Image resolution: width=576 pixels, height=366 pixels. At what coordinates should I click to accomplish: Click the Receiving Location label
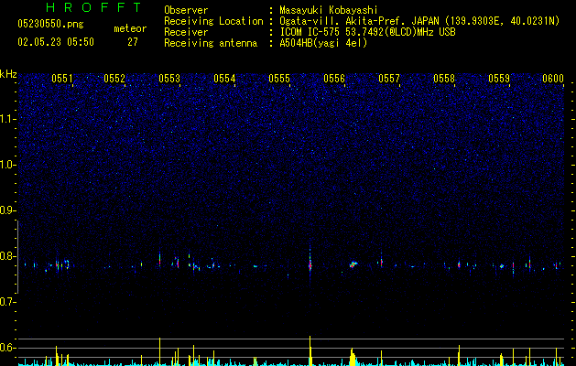[213, 21]
